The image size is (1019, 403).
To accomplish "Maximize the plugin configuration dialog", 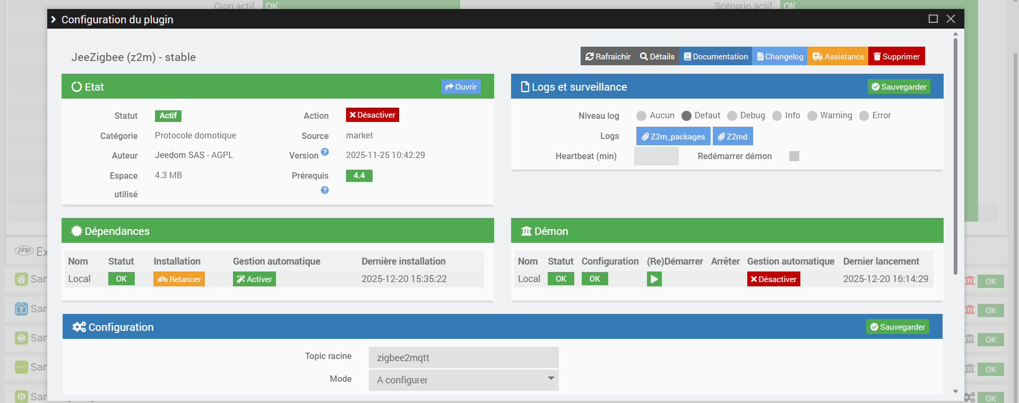I will click(933, 19).
